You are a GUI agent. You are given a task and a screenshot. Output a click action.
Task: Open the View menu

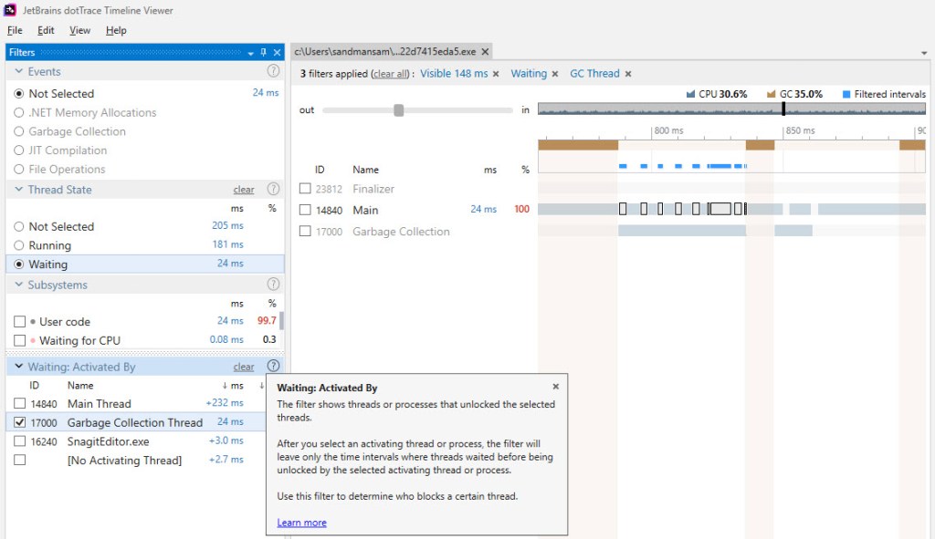pos(80,30)
